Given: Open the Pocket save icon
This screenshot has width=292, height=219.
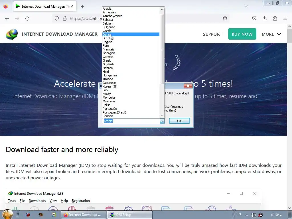Looking at the screenshot, I should pos(254,18).
